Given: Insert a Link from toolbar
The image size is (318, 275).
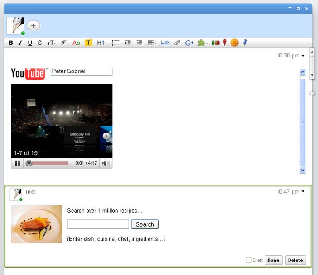Looking at the screenshot, I should click(165, 43).
